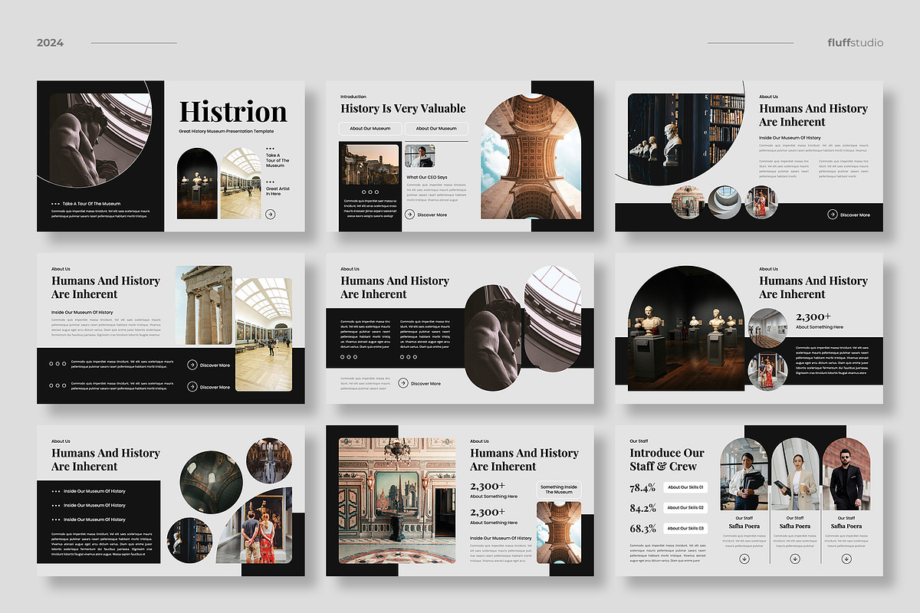Click the About Our Skills 01 button
Viewport: 920px width, 613px height.
tap(686, 487)
